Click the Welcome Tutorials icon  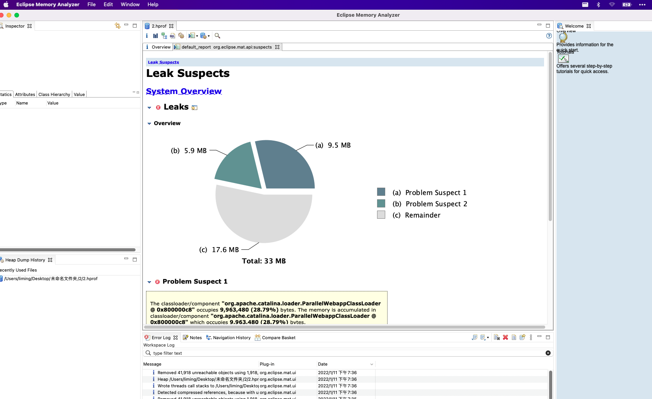click(x=563, y=59)
